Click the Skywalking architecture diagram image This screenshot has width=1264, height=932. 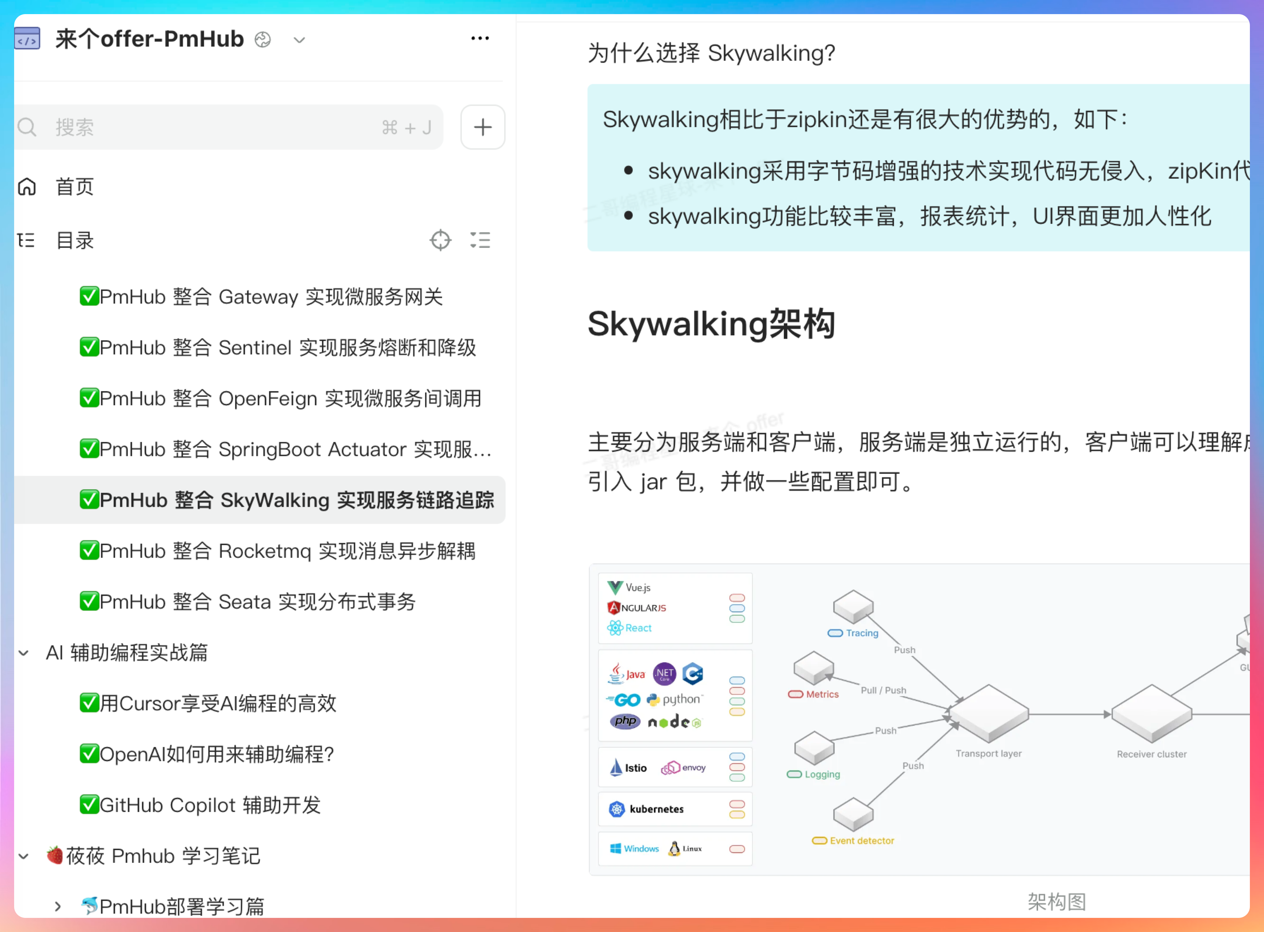(x=920, y=719)
